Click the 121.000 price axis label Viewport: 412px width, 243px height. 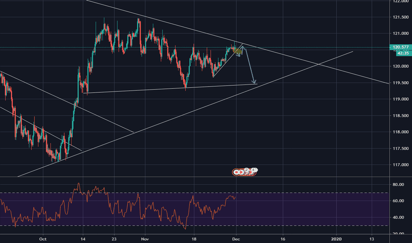tap(401, 34)
